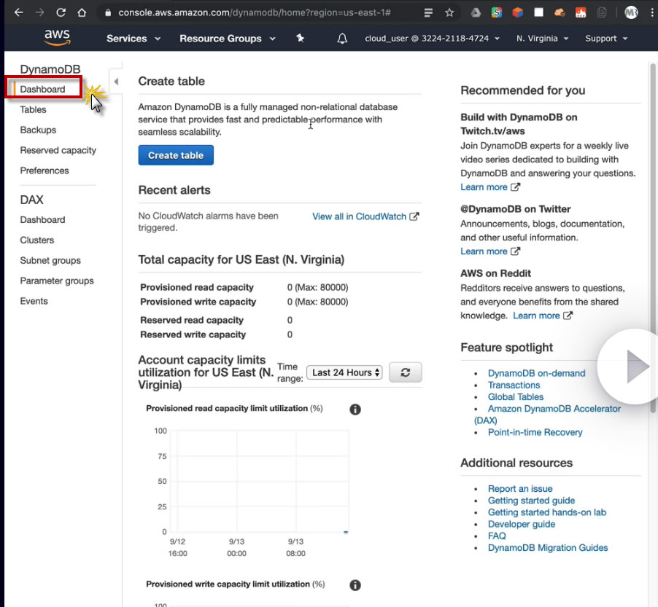Open Reserved capacity in sidebar
This screenshot has width=658, height=607.
coord(58,151)
